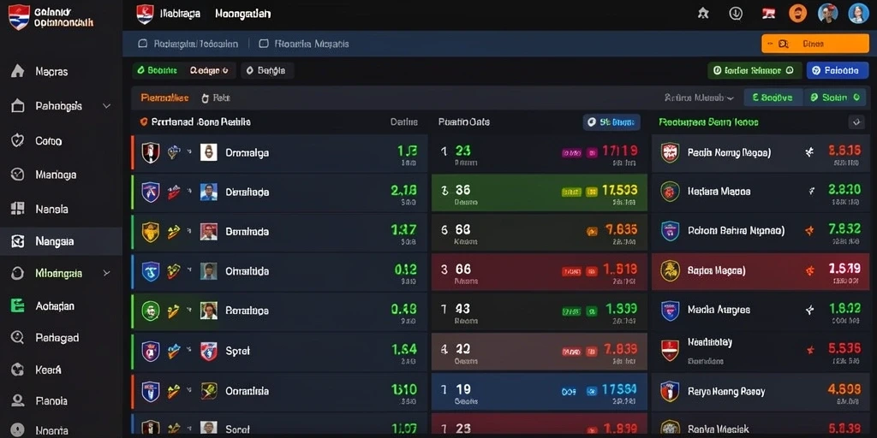Open the rightmost user avatar in top bar
The width and height of the screenshot is (877, 438).
pyautogui.click(x=858, y=14)
